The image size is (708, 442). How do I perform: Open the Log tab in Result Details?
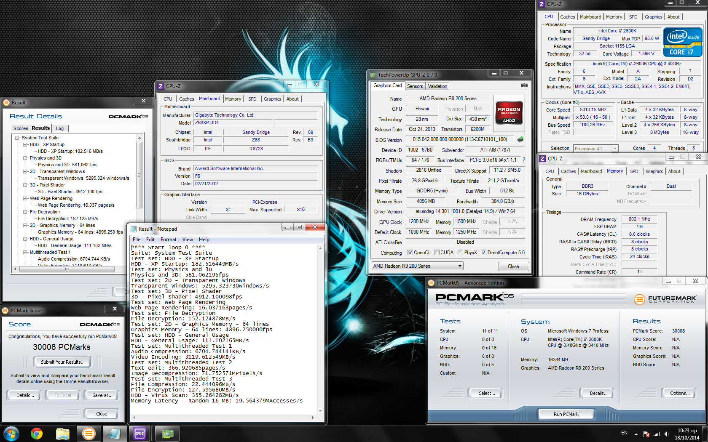(60, 128)
